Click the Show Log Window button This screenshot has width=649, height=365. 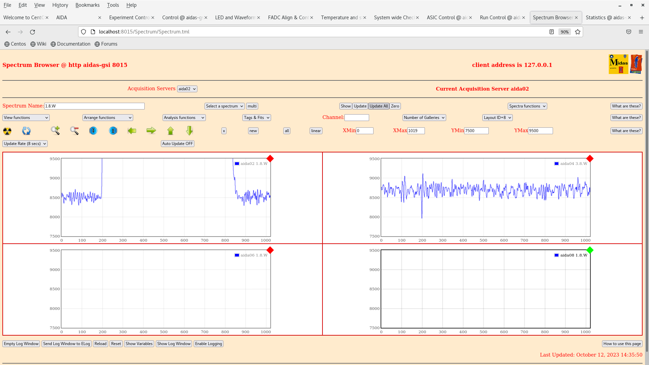(x=174, y=344)
